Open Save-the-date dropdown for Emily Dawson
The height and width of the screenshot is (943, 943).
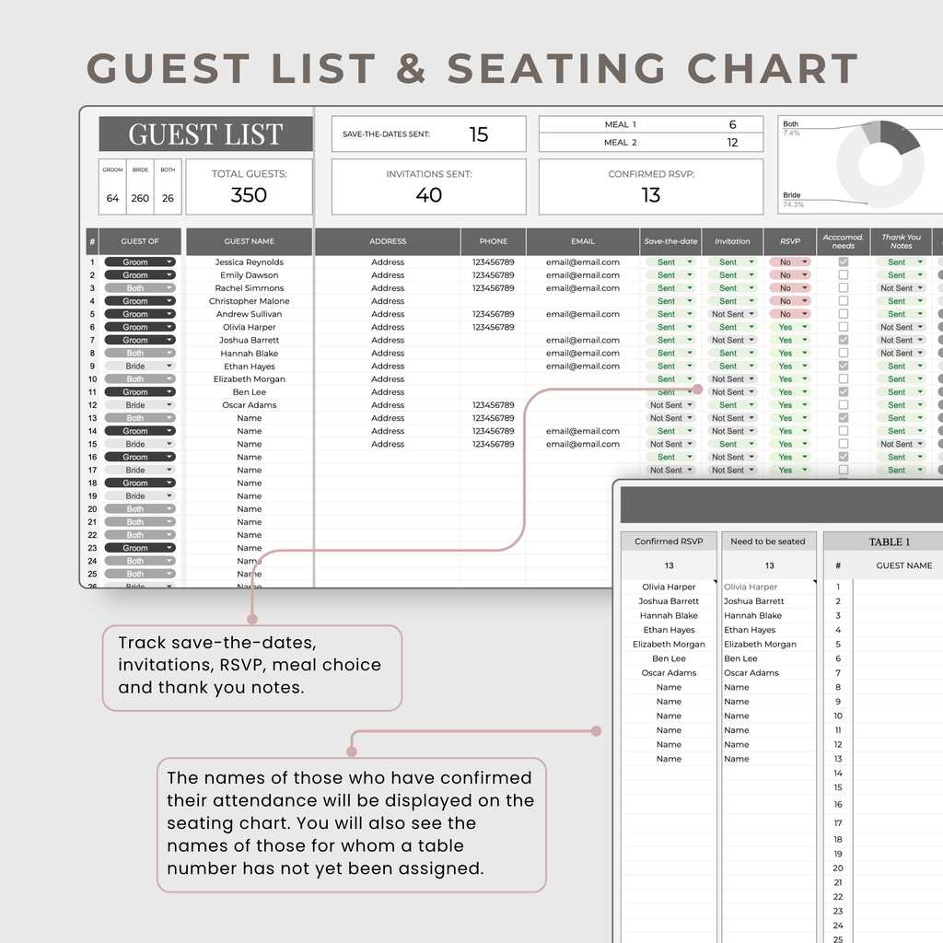point(670,274)
